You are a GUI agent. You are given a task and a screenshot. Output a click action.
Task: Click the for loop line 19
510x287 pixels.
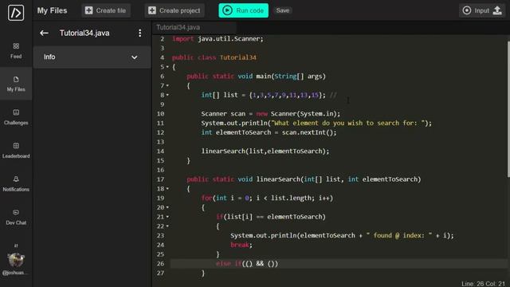pos(267,198)
